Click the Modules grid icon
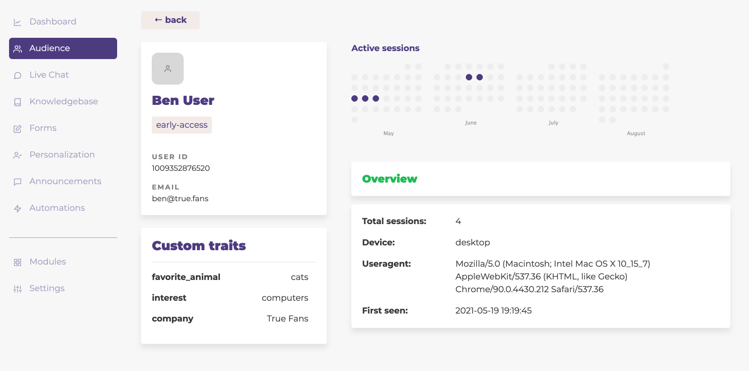This screenshot has width=749, height=371. point(18,262)
